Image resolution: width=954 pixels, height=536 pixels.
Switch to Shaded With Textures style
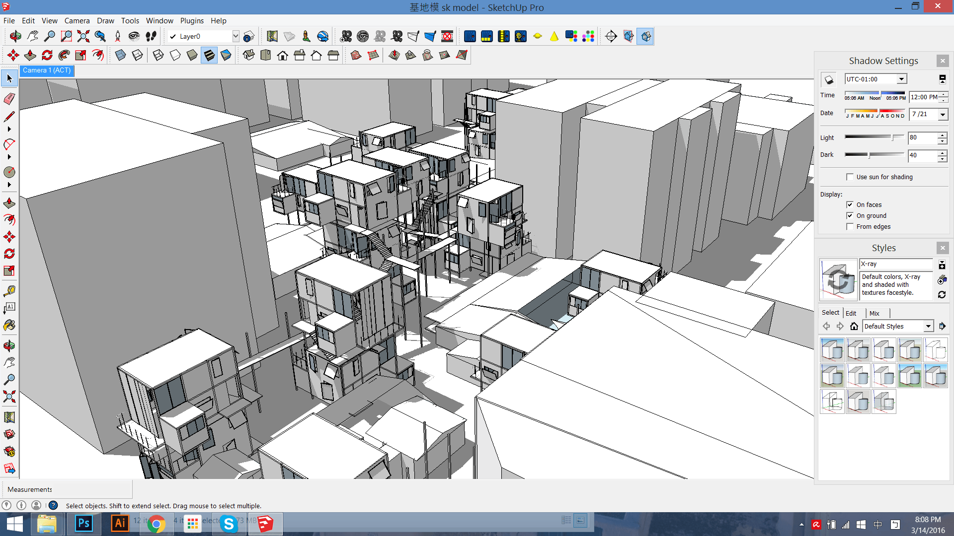(209, 55)
